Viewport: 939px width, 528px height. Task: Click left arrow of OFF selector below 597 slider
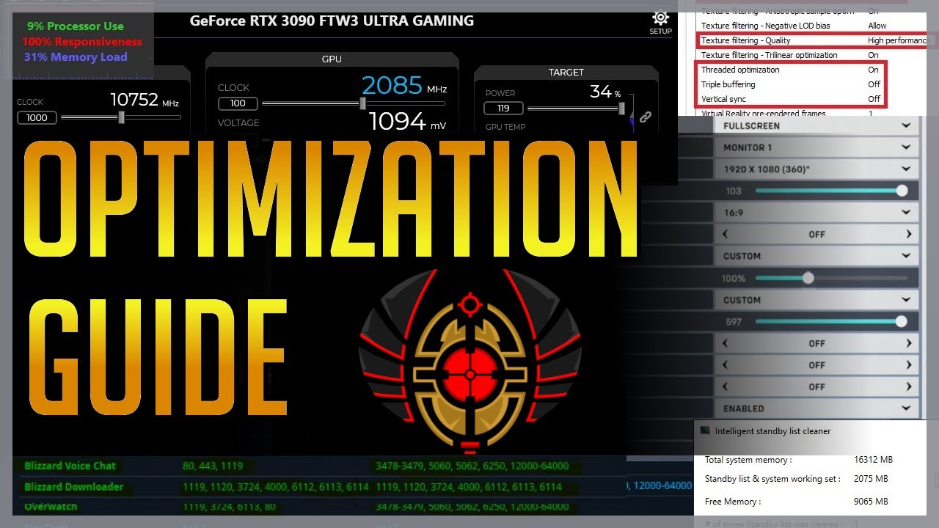(726, 343)
